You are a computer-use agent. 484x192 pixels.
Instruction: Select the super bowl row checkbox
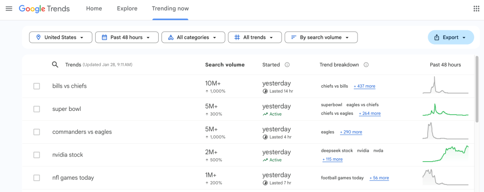[36, 109]
